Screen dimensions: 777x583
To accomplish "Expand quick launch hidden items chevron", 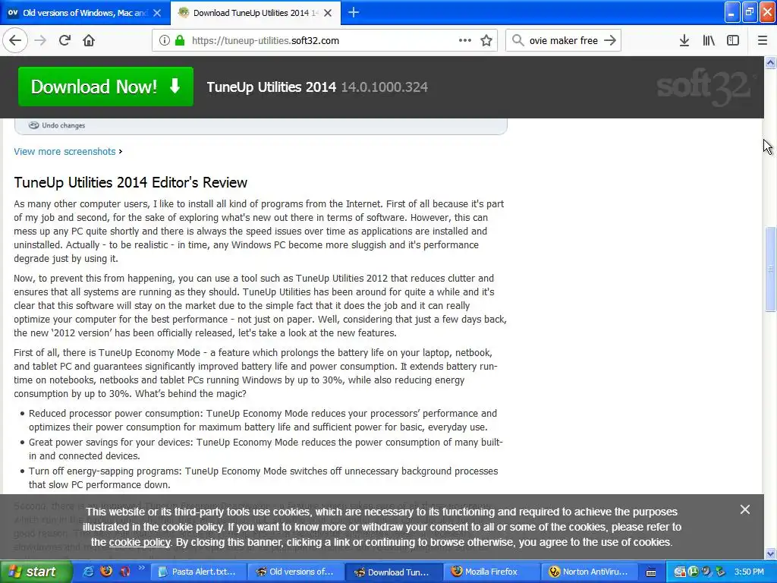I will (141, 568).
